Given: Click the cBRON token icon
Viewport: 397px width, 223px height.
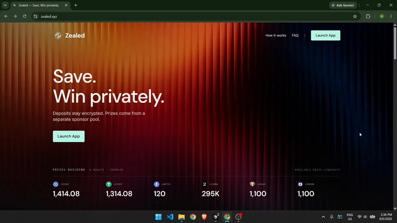Looking at the screenshot, I should (300, 184).
